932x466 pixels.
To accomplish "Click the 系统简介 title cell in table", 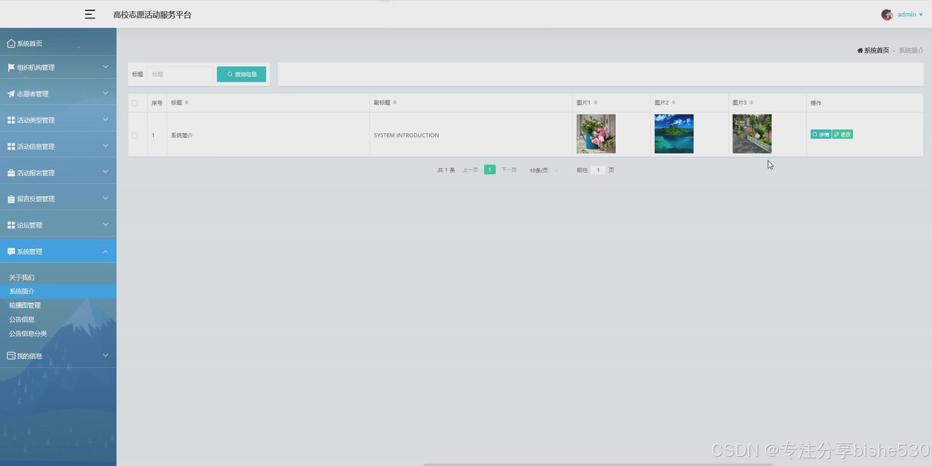I will pos(182,135).
